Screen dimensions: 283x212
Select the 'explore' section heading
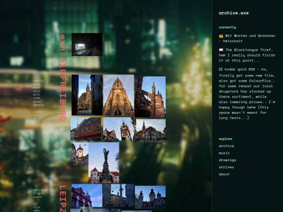click(x=225, y=139)
